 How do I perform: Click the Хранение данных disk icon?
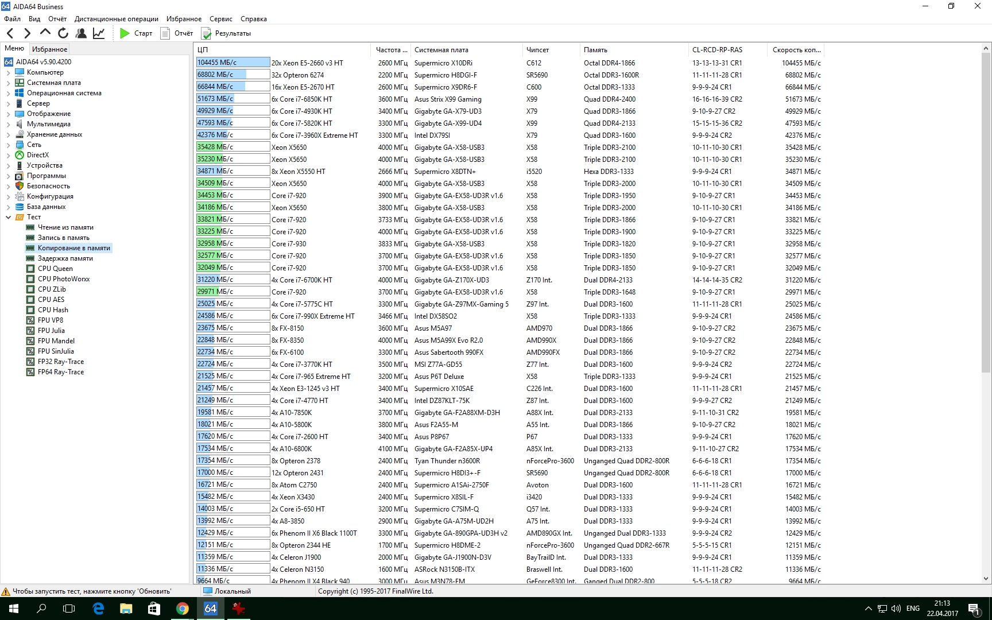coord(20,134)
